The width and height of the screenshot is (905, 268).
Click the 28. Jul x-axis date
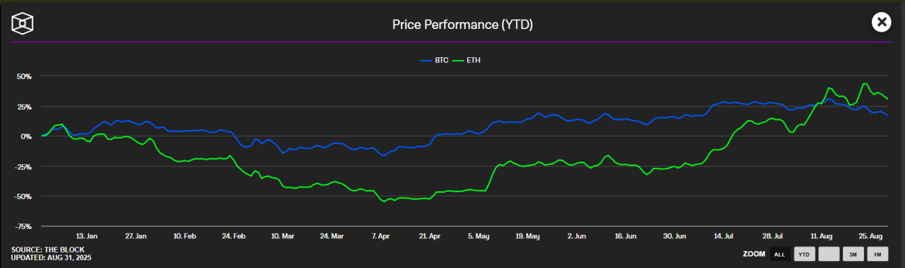coord(773,236)
